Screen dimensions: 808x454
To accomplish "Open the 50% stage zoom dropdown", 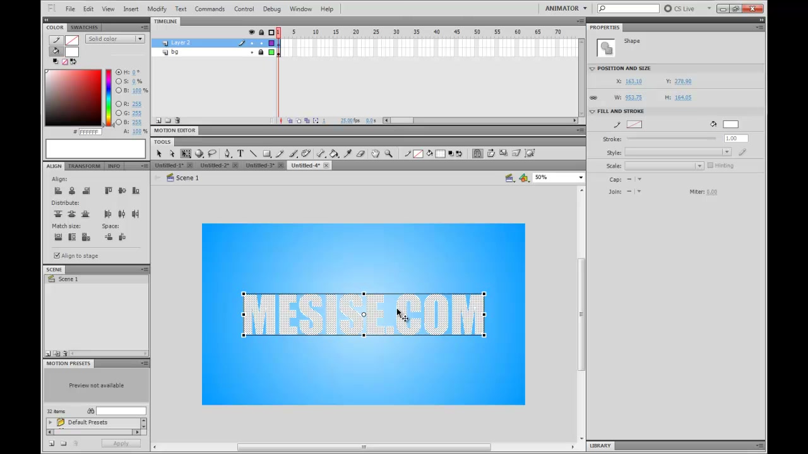I will point(559,178).
